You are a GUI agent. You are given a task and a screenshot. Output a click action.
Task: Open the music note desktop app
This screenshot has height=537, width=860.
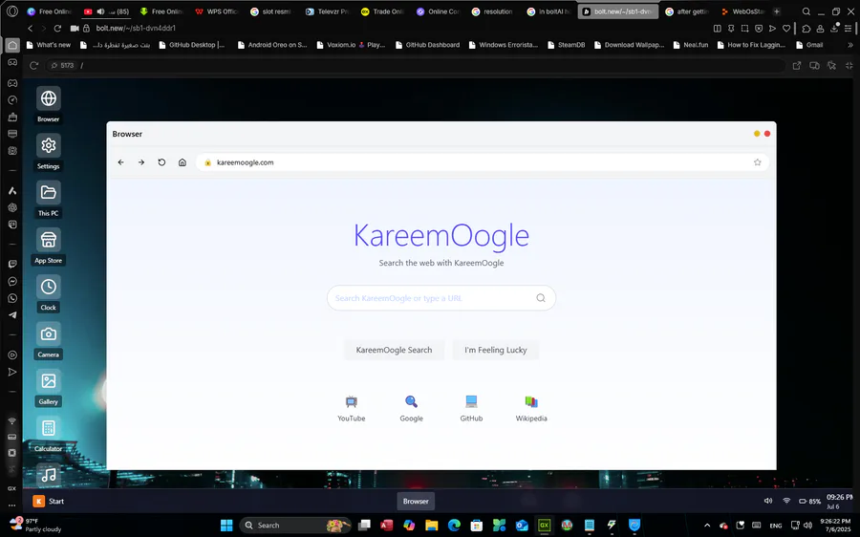pos(49,475)
